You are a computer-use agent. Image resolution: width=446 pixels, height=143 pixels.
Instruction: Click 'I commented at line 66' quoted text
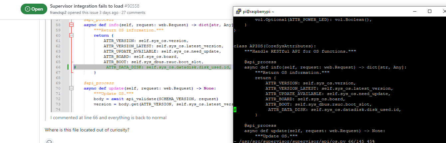(x=109, y=118)
